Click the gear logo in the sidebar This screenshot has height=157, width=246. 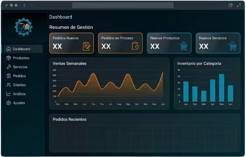(24, 27)
